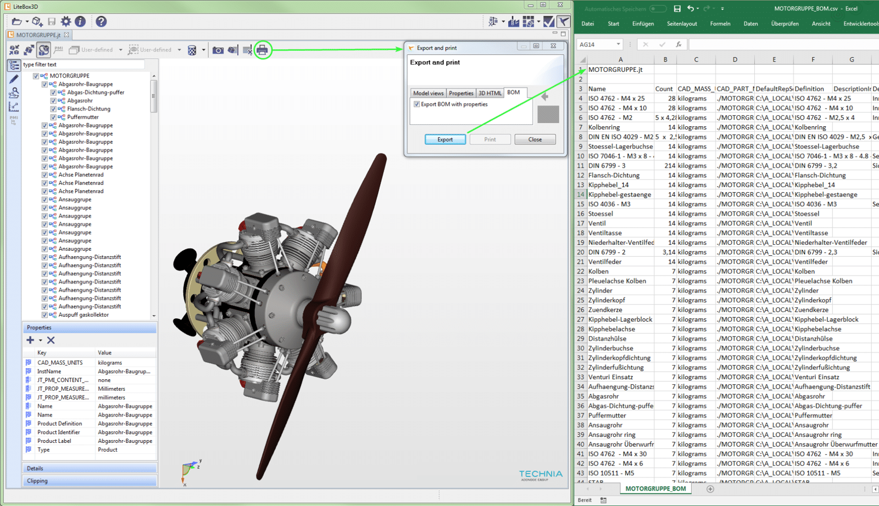Toggle Export BOM with properties checkbox
This screenshot has height=506, width=879.
tap(417, 104)
